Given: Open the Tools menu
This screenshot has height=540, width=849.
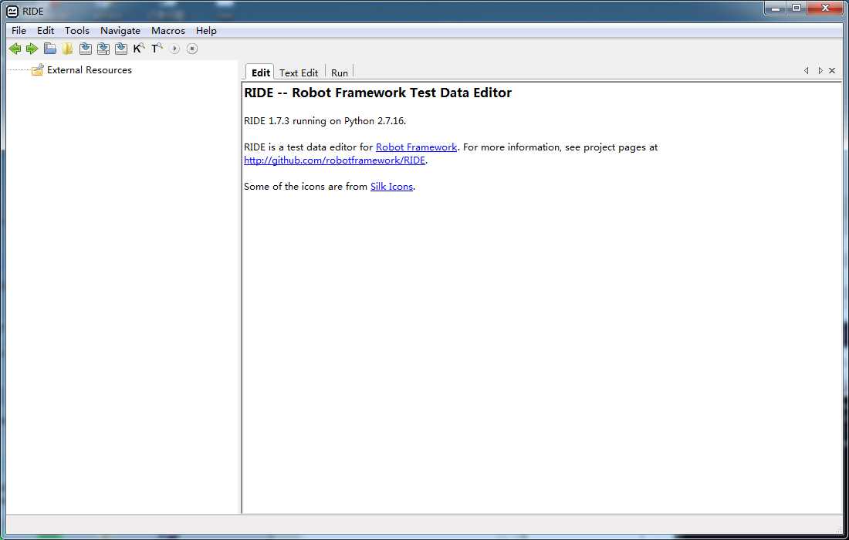Looking at the screenshot, I should (77, 31).
